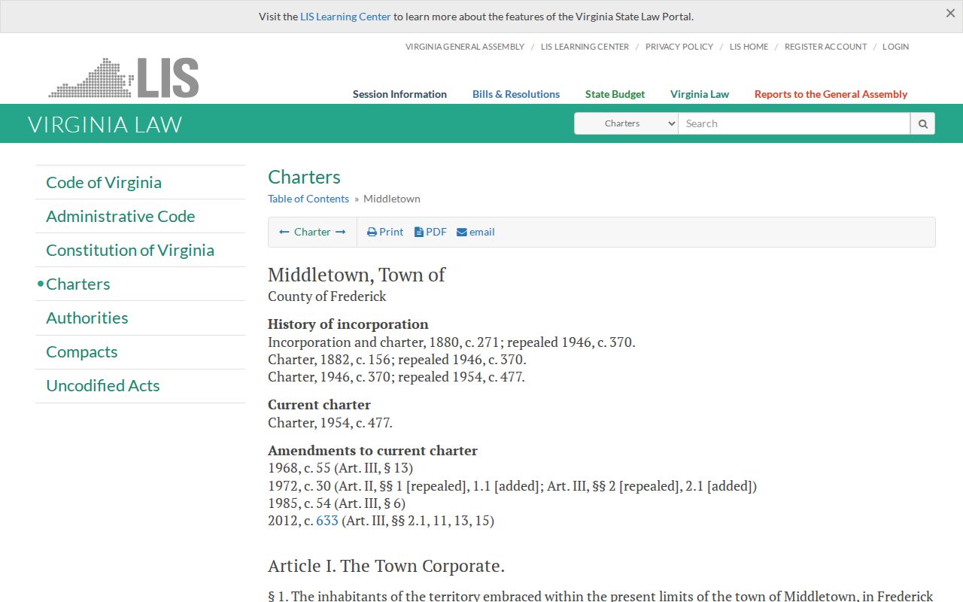
Task: Click the search magnifier button
Action: coord(922,123)
